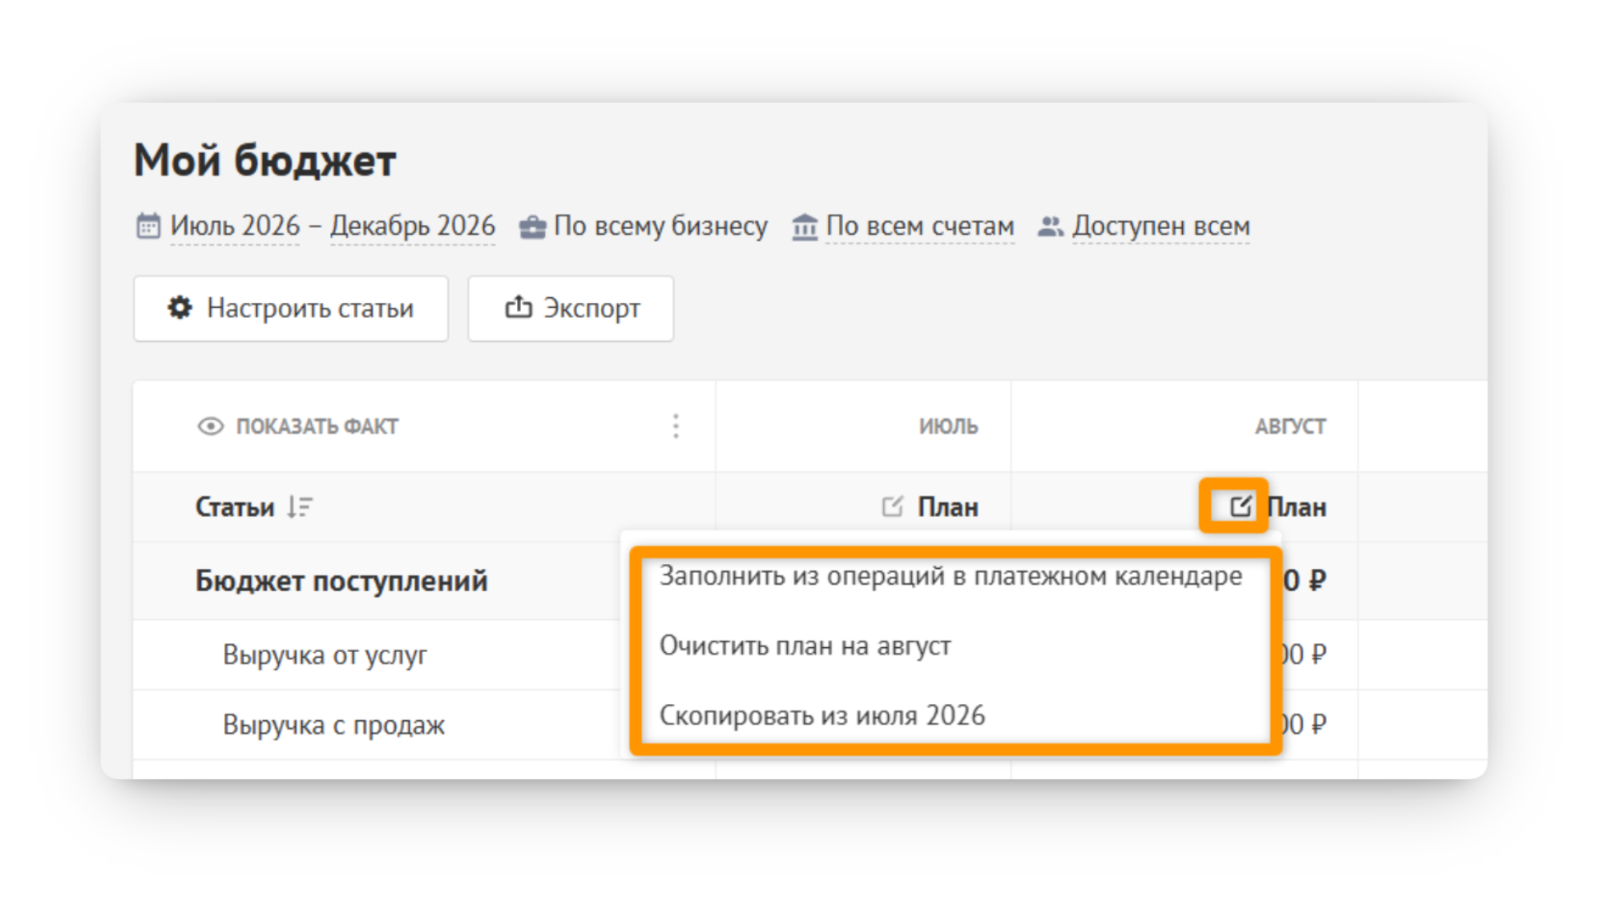
Task: Click the briefcase business icon
Action: pyautogui.click(x=533, y=226)
